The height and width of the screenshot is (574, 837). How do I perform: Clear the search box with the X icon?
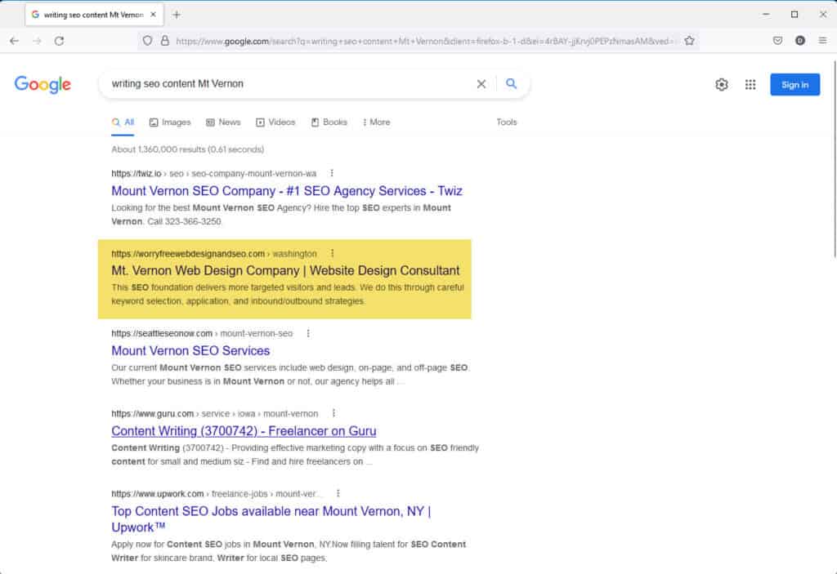click(x=481, y=84)
